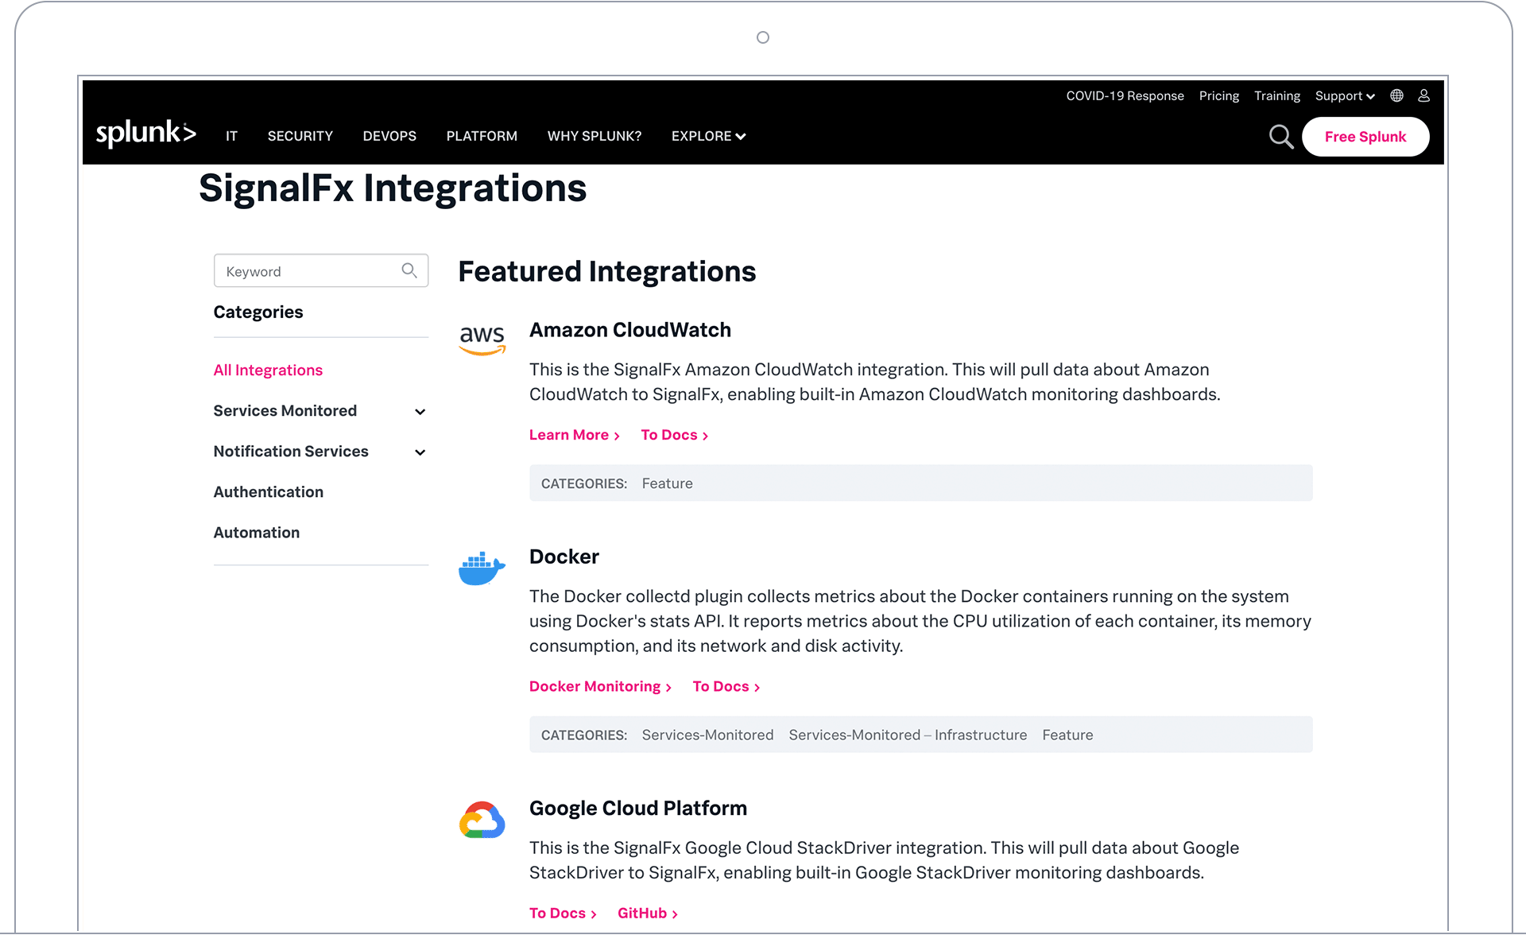Expand Services Monitored category
The height and width of the screenshot is (935, 1526).
[x=420, y=412]
